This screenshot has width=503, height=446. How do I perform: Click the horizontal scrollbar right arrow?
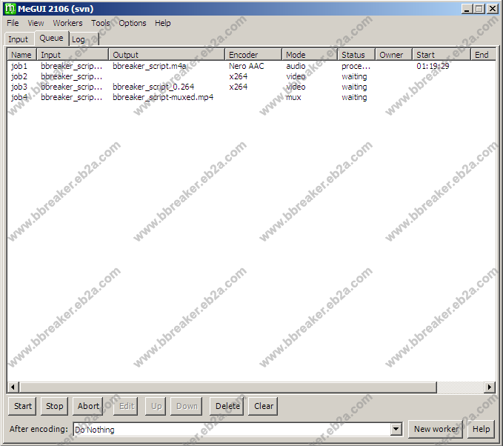click(490, 387)
